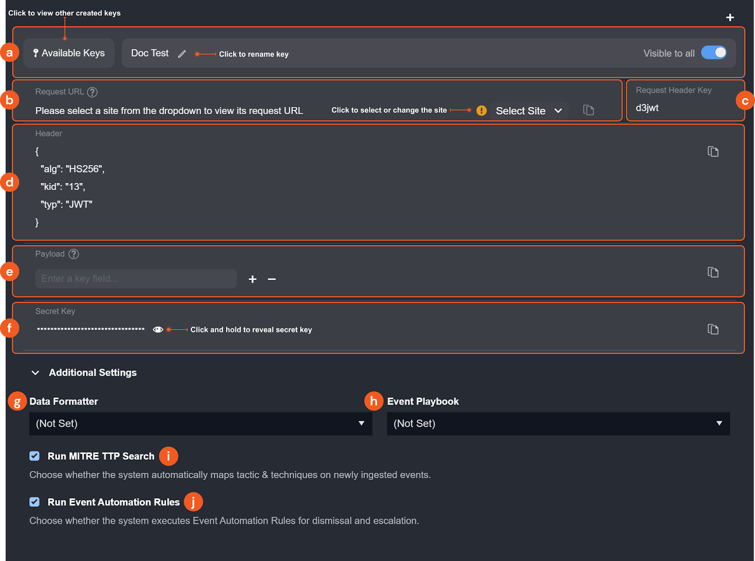Disable Run MITRE TTP Search

34,456
